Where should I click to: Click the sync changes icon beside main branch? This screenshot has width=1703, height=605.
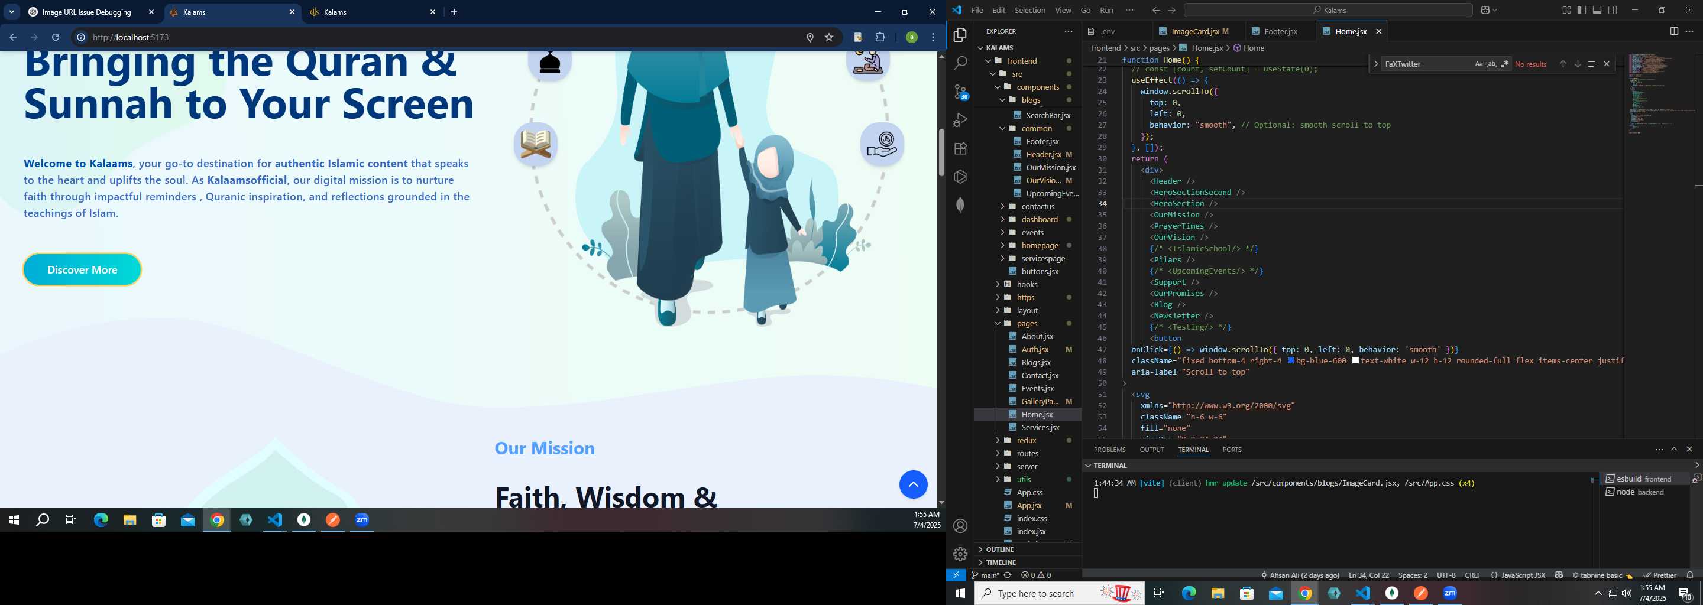click(1008, 575)
